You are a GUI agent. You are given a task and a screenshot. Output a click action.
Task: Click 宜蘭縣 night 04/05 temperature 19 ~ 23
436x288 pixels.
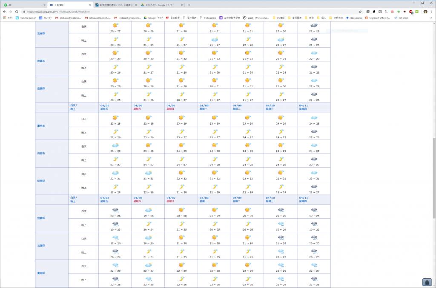coord(115,230)
